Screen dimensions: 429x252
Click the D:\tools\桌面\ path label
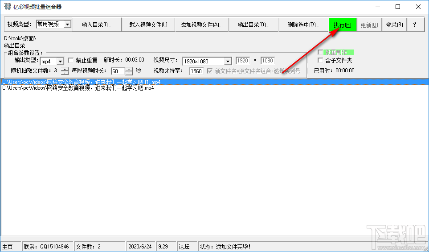20,39
